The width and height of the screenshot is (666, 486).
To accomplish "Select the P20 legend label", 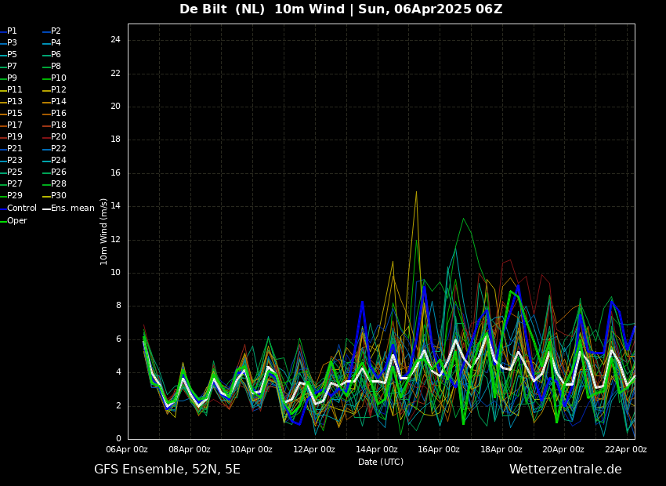I will click(58, 137).
